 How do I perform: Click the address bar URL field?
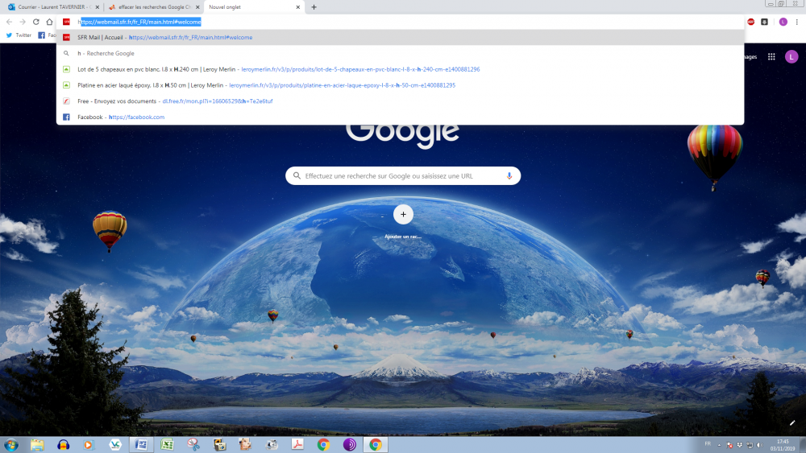click(401, 22)
